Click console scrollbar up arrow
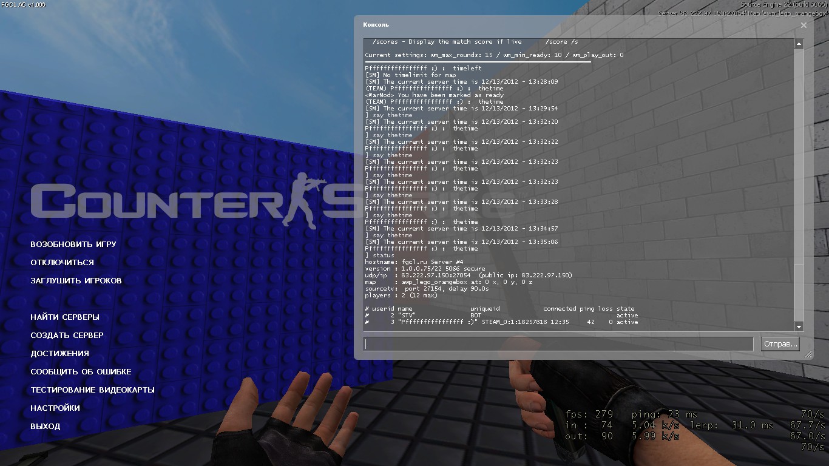The width and height of the screenshot is (829, 466). click(799, 44)
